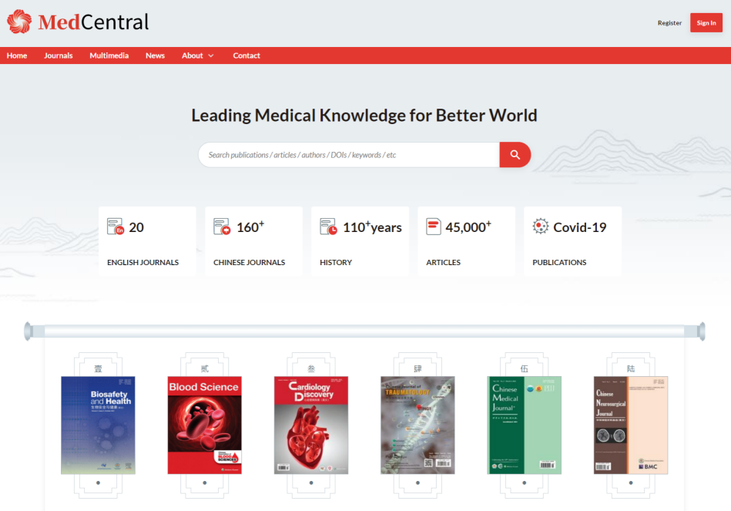Open the News page
731x511 pixels.
pyautogui.click(x=155, y=55)
